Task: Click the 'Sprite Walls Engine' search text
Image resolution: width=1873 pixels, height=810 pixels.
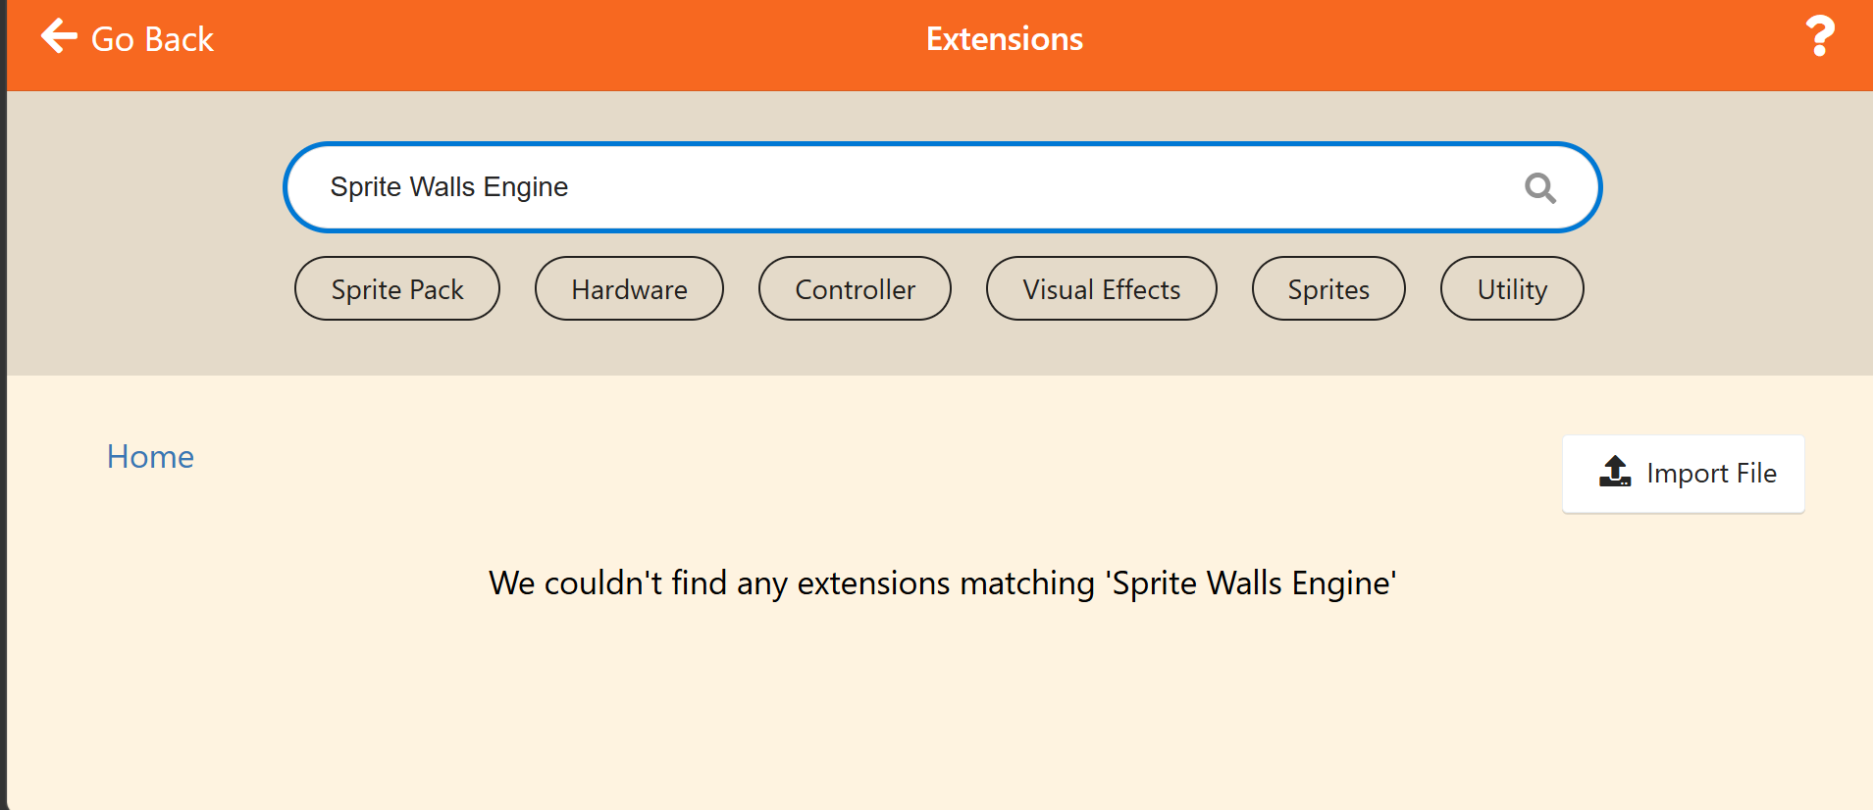Action: [x=449, y=186]
